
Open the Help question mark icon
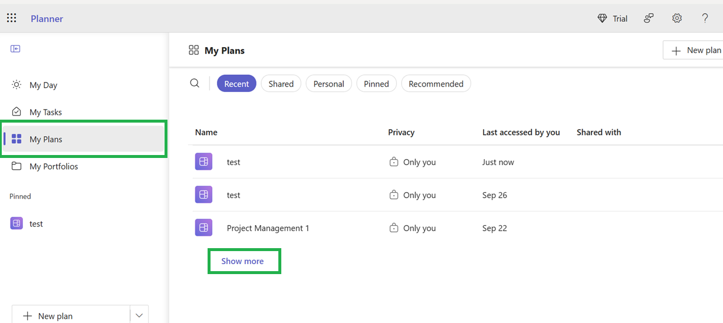[705, 18]
